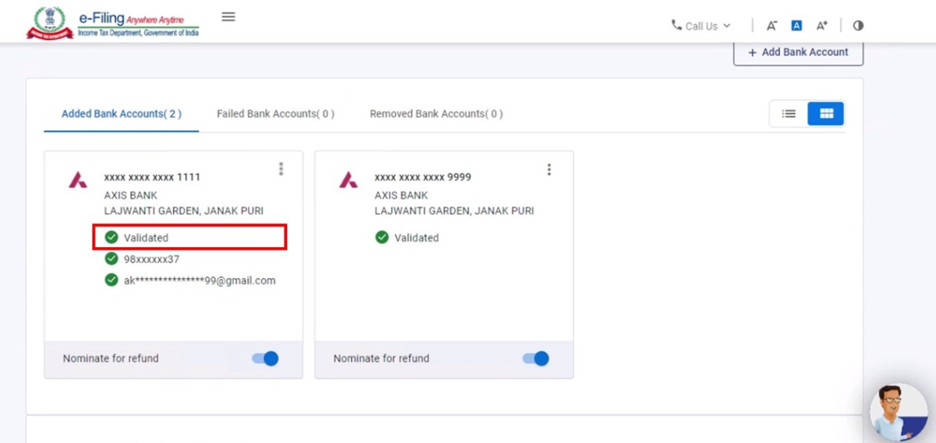
Task: Increase font size with A+ icon
Action: 822,26
